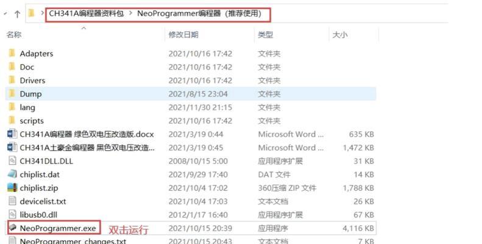
Task: Sort by 名称 column header
Action: click(x=14, y=34)
